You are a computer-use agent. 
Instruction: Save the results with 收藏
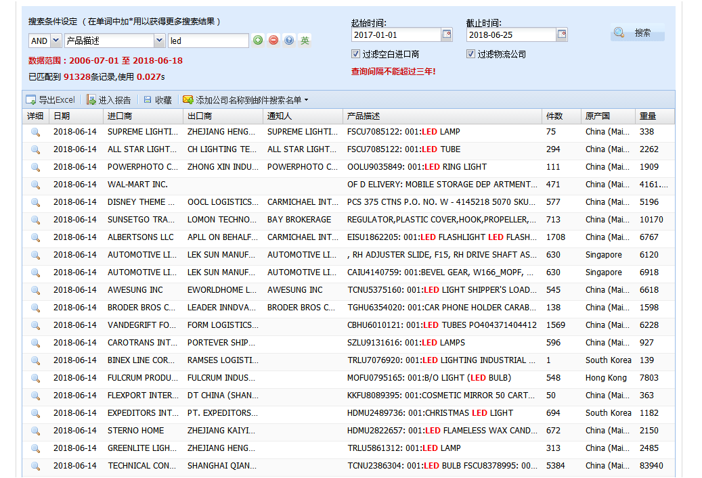tap(158, 100)
